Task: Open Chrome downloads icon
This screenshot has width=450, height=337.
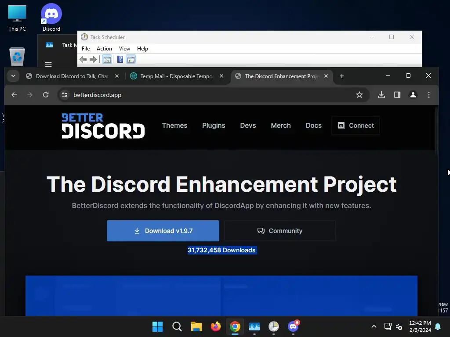Action: [x=381, y=95]
